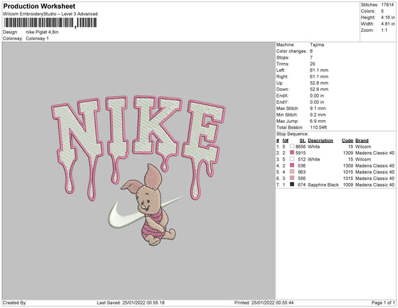Click the Production Worksheet title
The image size is (398, 308).
[39, 7]
